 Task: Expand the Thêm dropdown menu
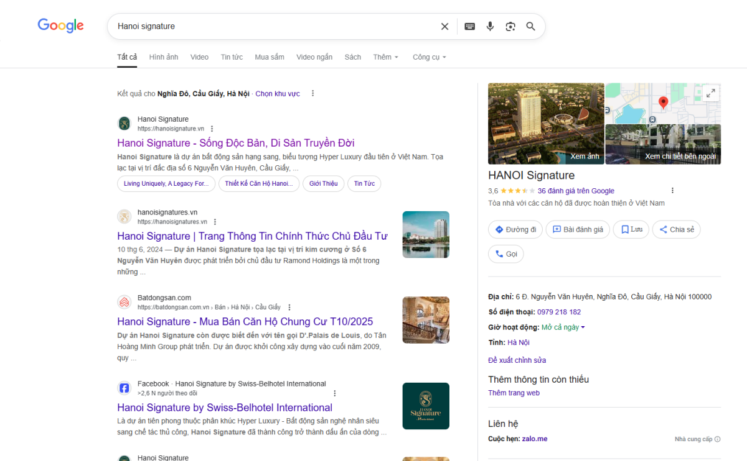tap(386, 57)
